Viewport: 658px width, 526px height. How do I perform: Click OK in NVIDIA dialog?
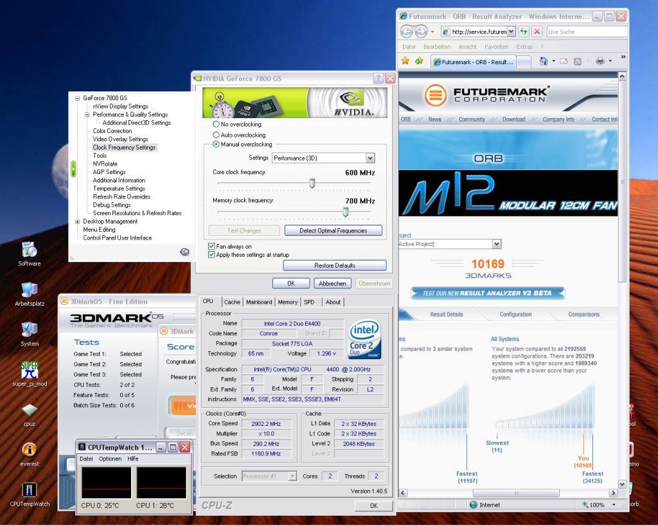pyautogui.click(x=291, y=284)
